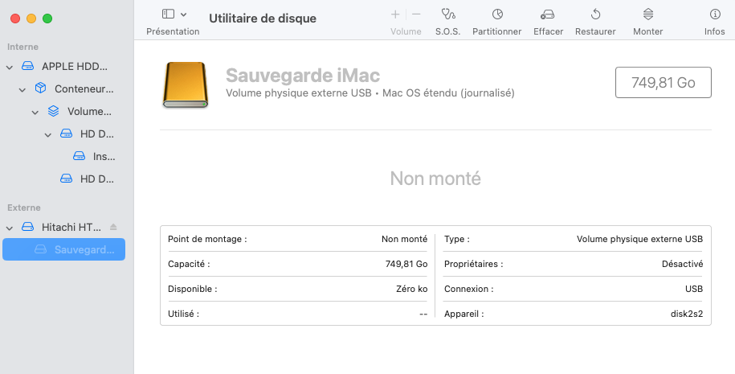735x374 pixels.
Task: Select the Conteneur... item in sidebar
Action: point(84,89)
